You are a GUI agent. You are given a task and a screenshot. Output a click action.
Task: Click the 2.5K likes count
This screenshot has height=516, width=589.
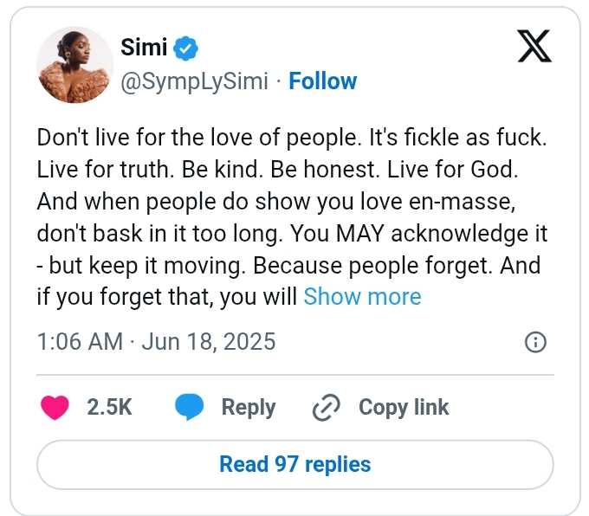[x=109, y=407]
